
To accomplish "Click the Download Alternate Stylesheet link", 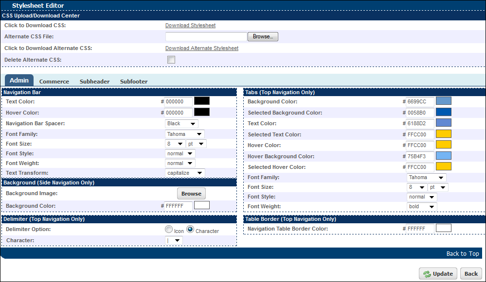I will pyautogui.click(x=202, y=48).
